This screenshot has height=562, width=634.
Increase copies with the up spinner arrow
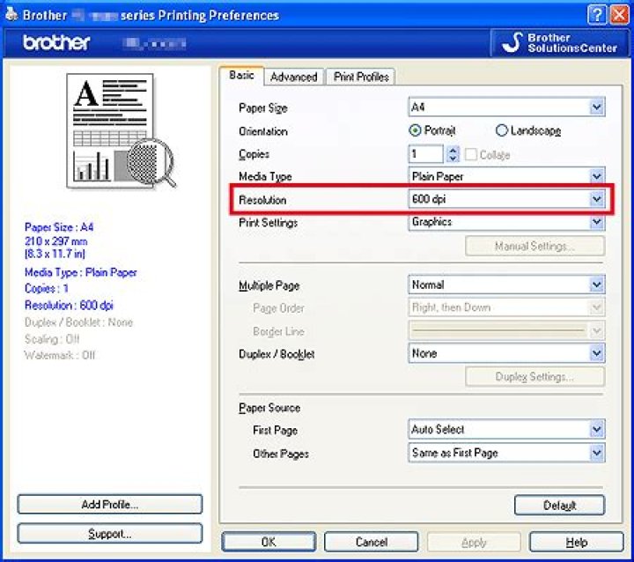(x=453, y=150)
